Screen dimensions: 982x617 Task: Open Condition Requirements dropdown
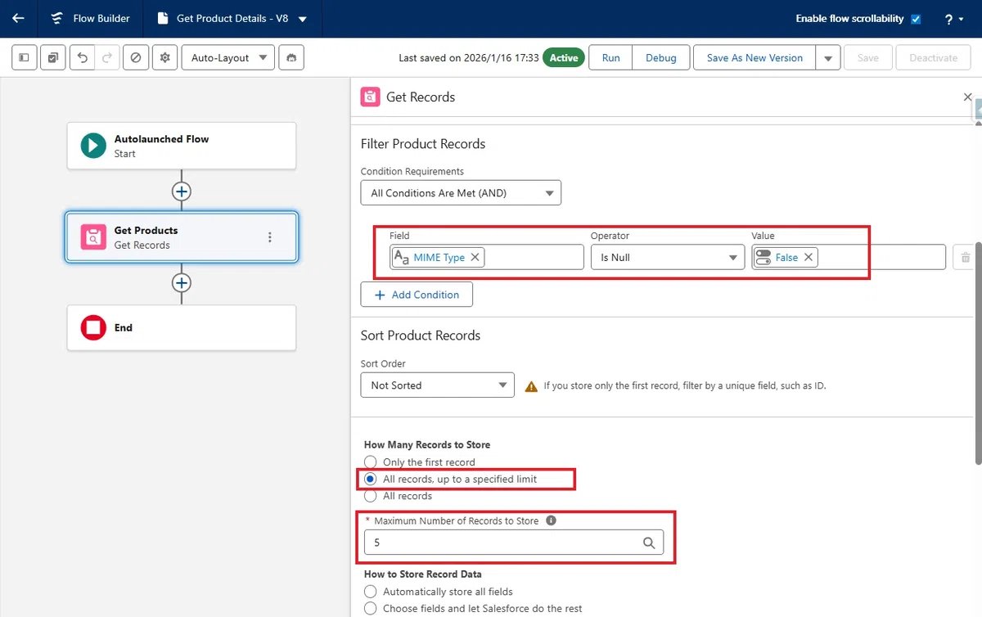pyautogui.click(x=461, y=193)
